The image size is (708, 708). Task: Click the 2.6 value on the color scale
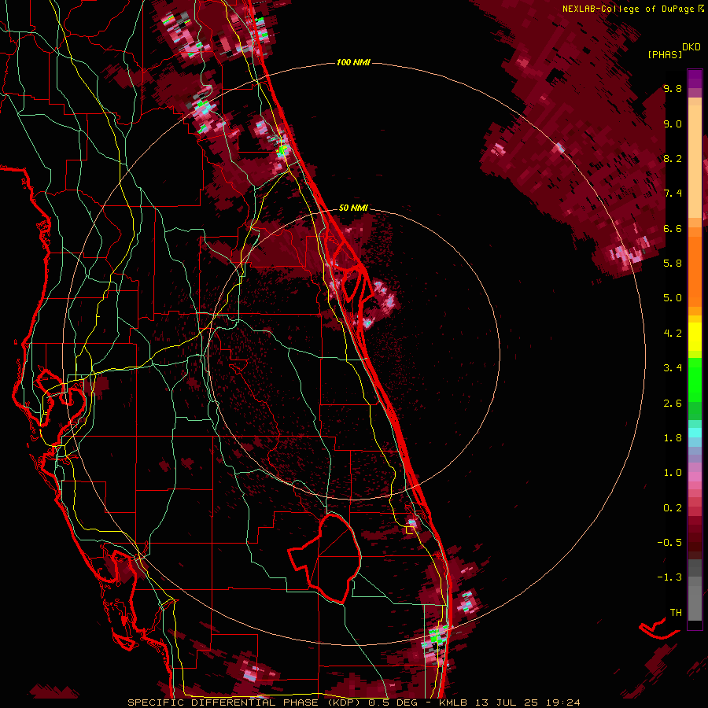click(673, 403)
